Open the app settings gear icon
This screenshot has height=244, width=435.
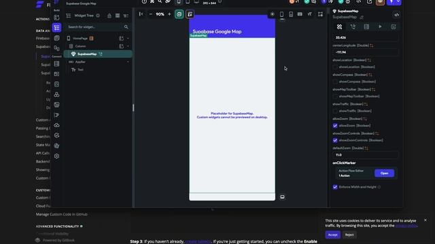tap(56, 157)
